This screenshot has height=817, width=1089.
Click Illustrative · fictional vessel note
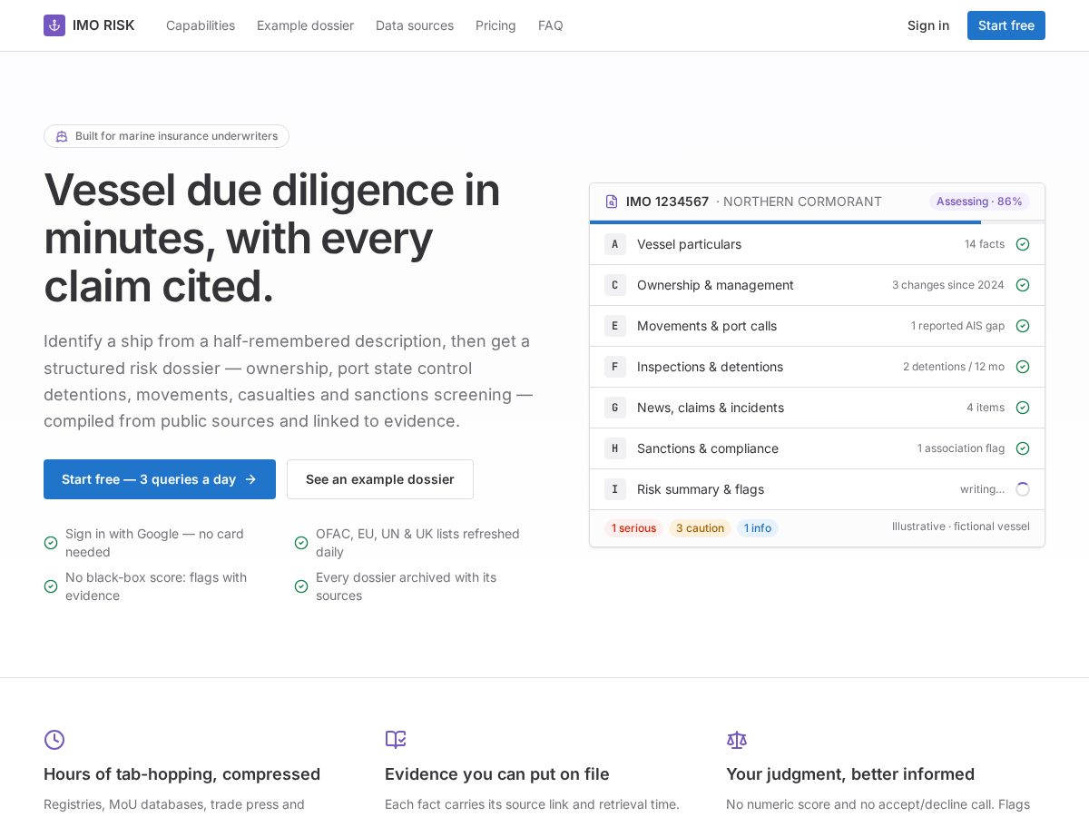click(961, 527)
